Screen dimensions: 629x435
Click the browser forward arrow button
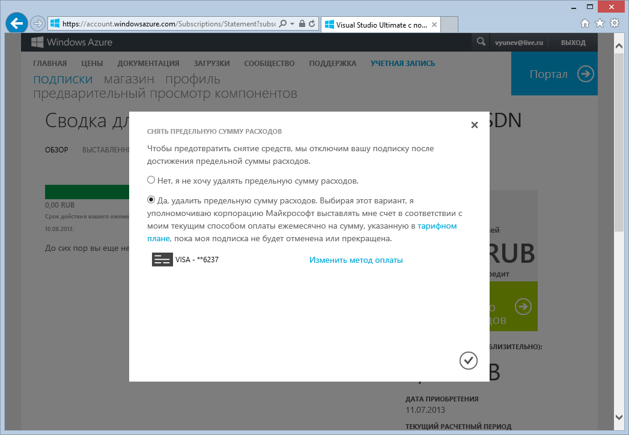coord(37,23)
